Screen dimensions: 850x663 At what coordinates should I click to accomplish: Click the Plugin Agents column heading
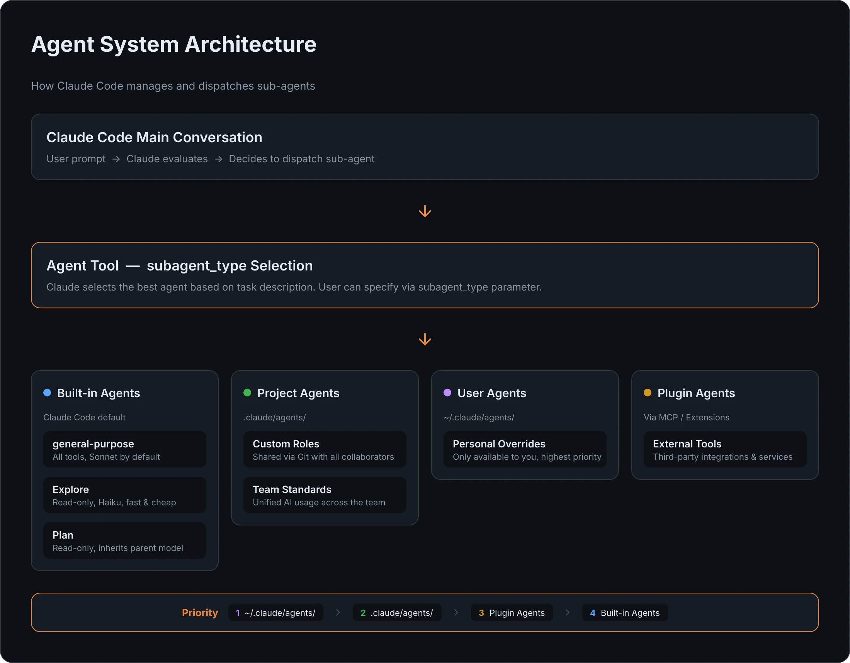[x=696, y=393]
